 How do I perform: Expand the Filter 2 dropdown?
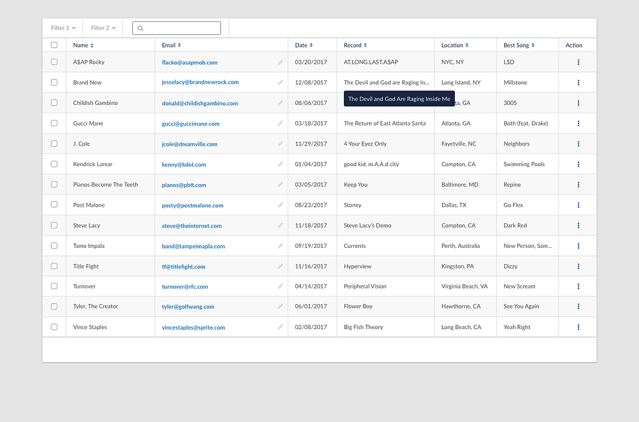coord(103,28)
